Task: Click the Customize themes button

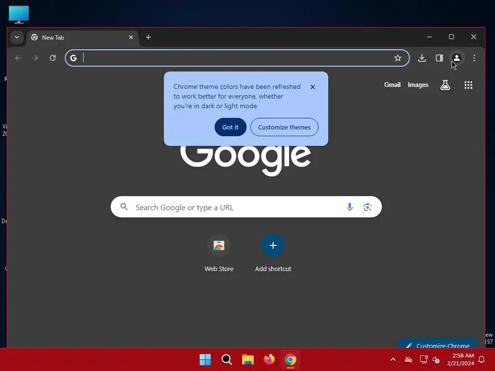Action: pyautogui.click(x=284, y=127)
